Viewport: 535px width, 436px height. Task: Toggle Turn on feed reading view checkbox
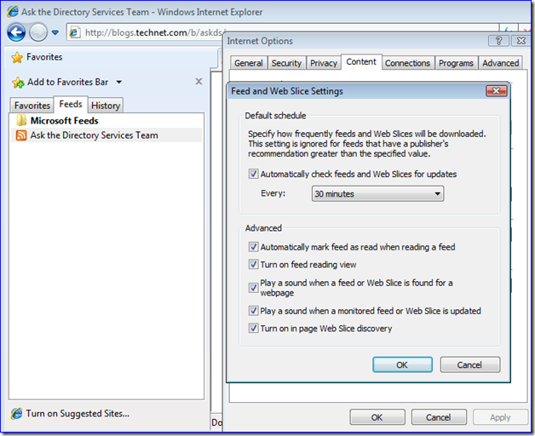[x=253, y=264]
